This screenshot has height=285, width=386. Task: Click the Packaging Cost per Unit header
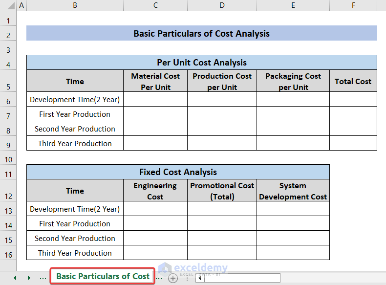pyautogui.click(x=293, y=81)
